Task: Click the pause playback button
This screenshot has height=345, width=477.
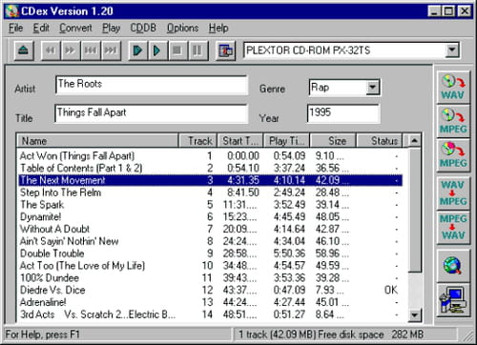Action: [197, 51]
